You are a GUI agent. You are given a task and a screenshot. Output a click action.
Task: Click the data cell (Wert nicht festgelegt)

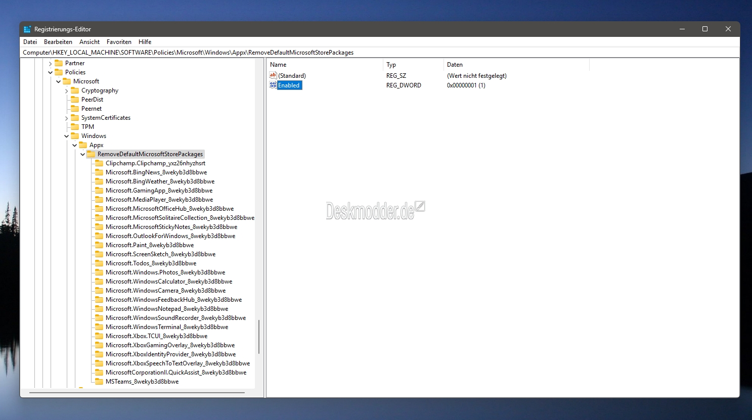click(x=477, y=76)
